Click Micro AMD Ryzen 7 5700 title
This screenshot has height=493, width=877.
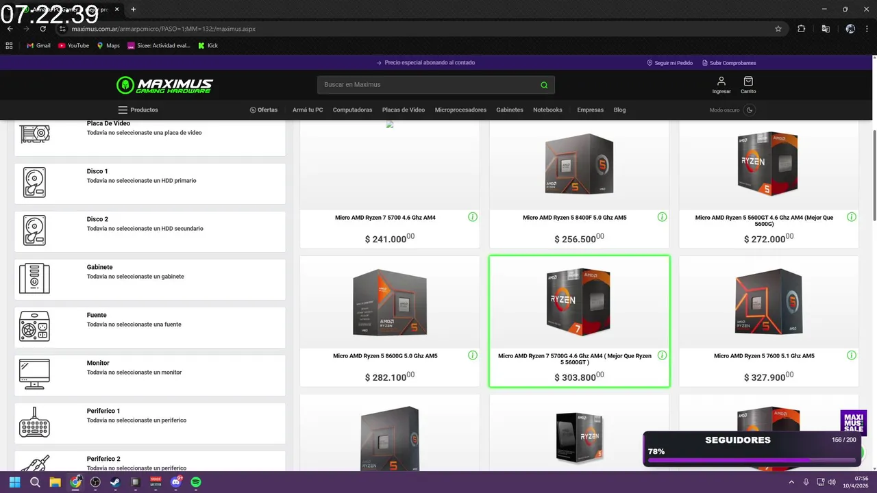click(385, 218)
